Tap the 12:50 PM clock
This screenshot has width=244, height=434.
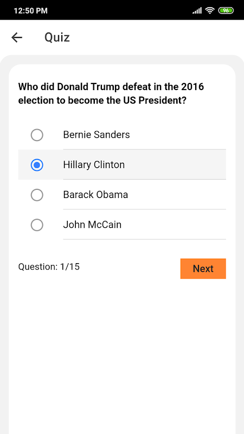30,11
